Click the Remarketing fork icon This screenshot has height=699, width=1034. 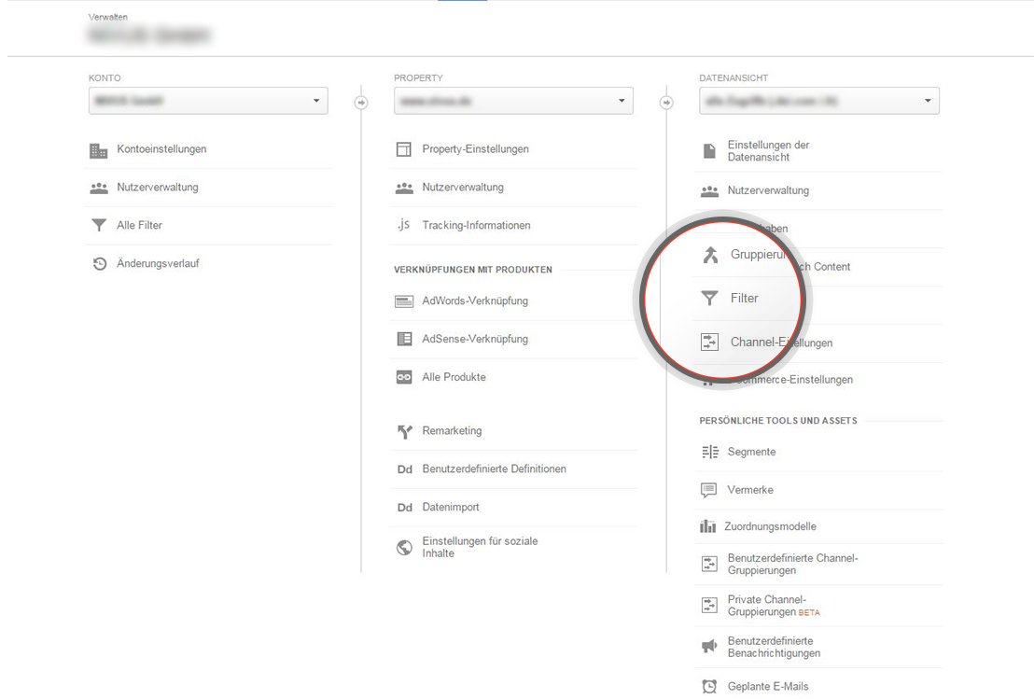click(405, 432)
